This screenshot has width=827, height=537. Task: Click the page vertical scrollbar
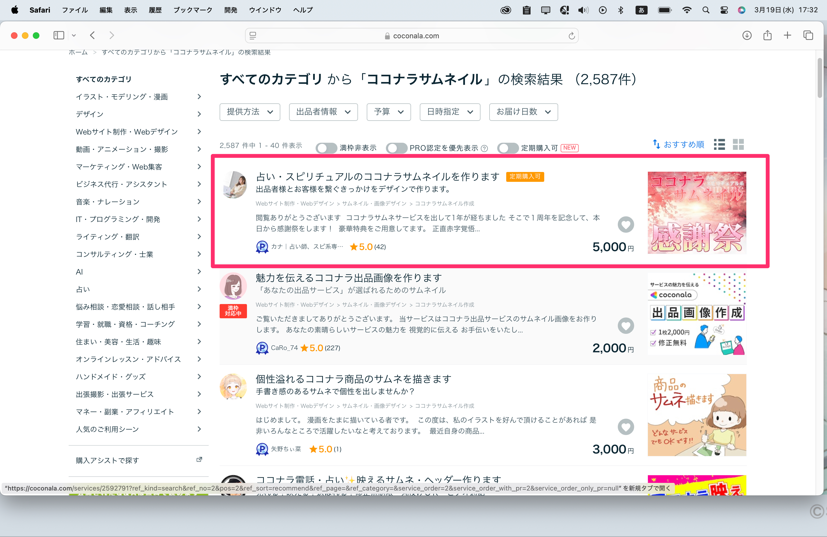tap(820, 78)
